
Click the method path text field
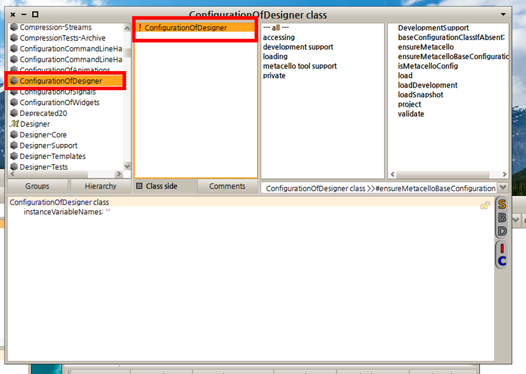point(379,188)
